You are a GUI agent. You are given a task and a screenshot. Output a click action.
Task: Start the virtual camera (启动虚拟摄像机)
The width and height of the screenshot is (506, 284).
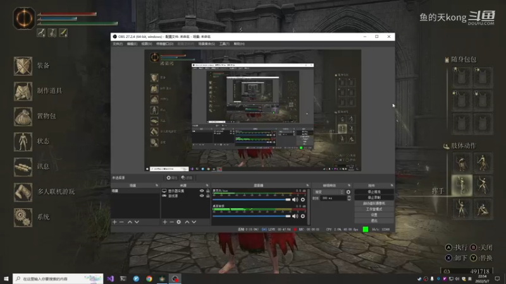pos(374,203)
